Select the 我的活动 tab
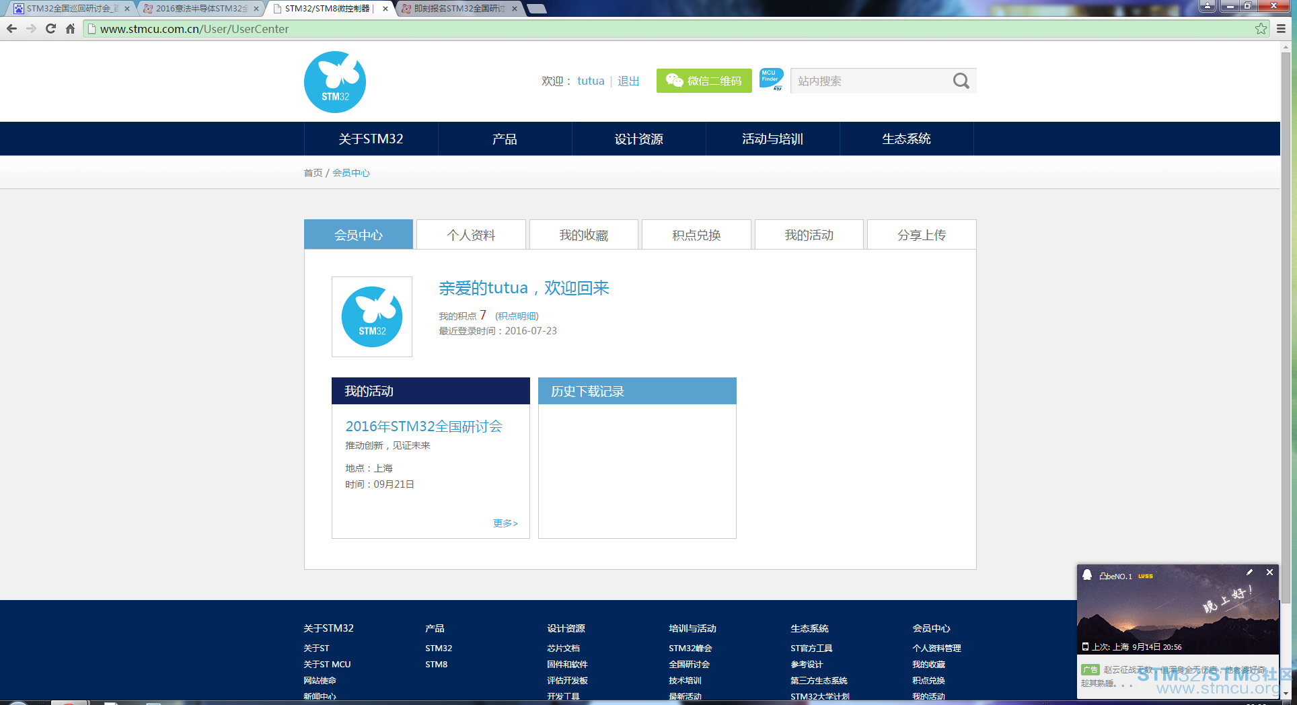This screenshot has width=1297, height=705. (809, 235)
